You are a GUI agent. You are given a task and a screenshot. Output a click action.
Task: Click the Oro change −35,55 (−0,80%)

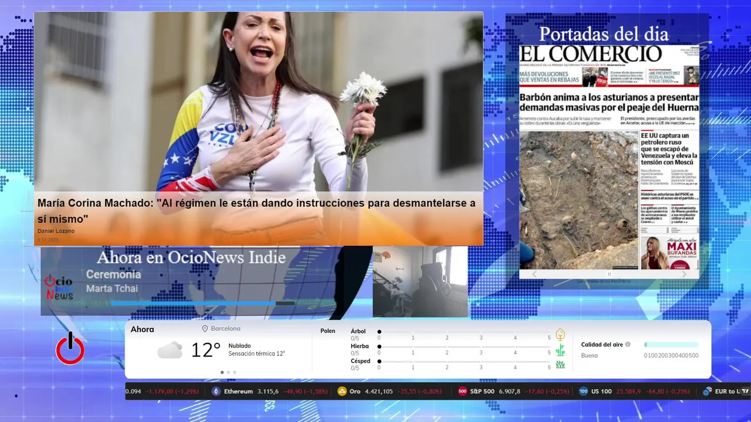pyautogui.click(x=420, y=392)
